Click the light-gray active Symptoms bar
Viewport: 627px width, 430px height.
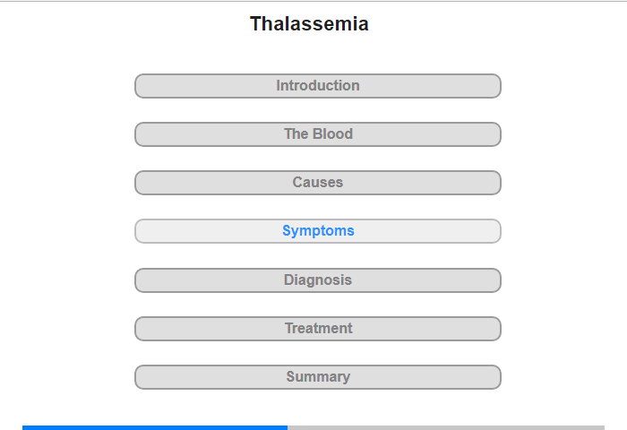click(318, 231)
